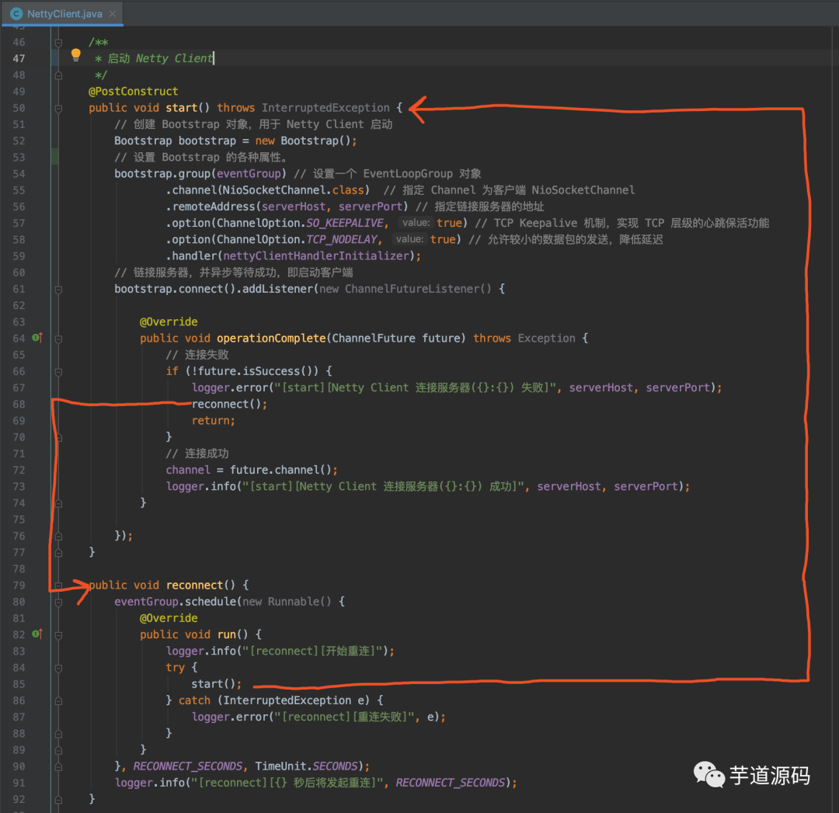This screenshot has height=813, width=839.
Task: Click line number 57 in the gutter
Action: tap(19, 223)
